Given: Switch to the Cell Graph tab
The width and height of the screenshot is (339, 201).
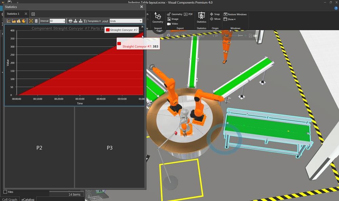Looking at the screenshot, I should point(9,200).
